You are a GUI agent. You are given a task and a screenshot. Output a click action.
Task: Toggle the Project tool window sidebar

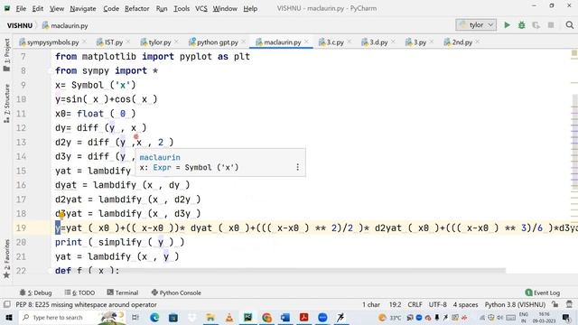click(6, 55)
